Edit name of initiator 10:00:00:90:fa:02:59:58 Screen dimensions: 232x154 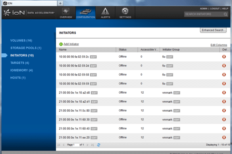click(x=93, y=75)
